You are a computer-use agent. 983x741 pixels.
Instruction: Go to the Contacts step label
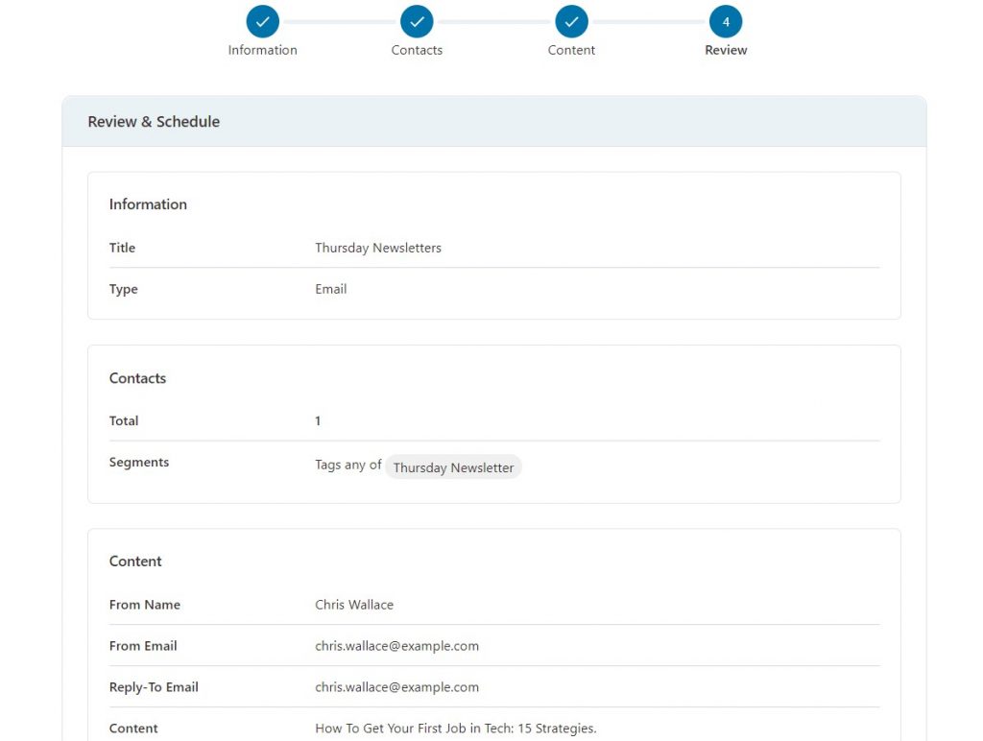tap(417, 50)
